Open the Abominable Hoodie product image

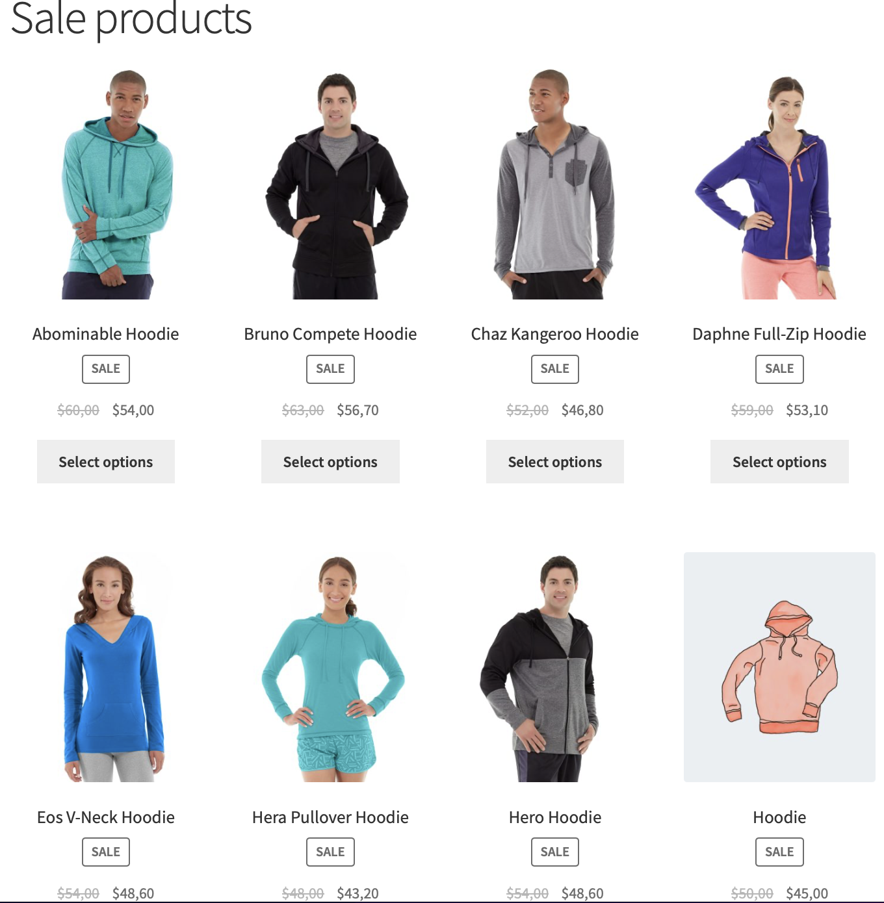106,184
